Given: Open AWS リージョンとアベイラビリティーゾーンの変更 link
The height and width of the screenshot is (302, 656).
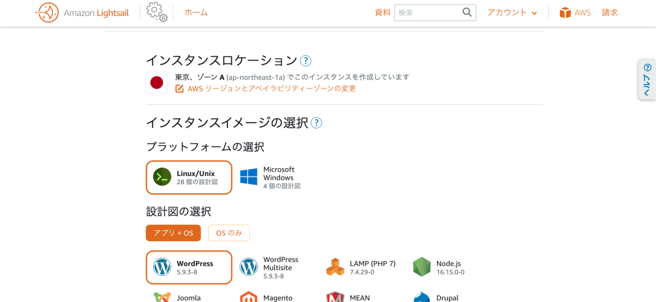Looking at the screenshot, I should pyautogui.click(x=272, y=88).
